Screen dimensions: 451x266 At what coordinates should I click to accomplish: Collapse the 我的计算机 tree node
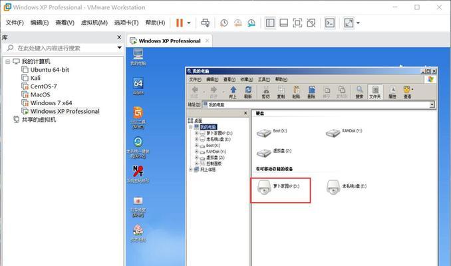coord(8,62)
